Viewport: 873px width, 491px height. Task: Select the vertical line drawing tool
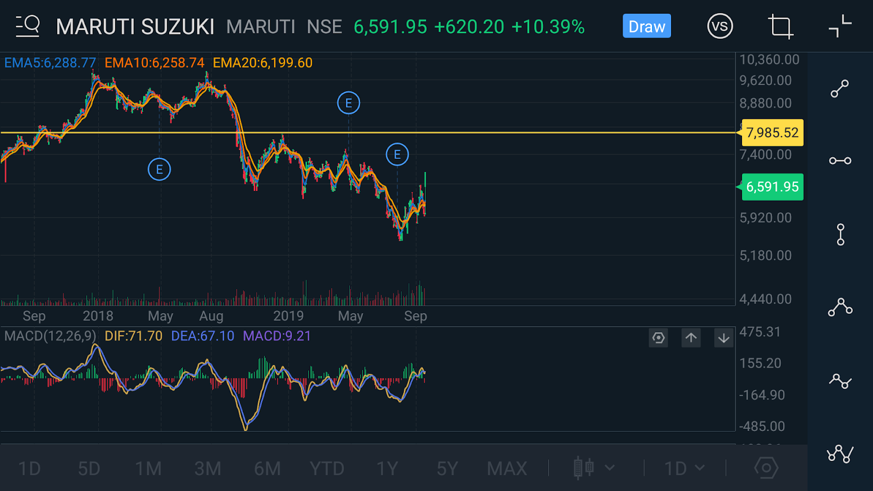[839, 233]
